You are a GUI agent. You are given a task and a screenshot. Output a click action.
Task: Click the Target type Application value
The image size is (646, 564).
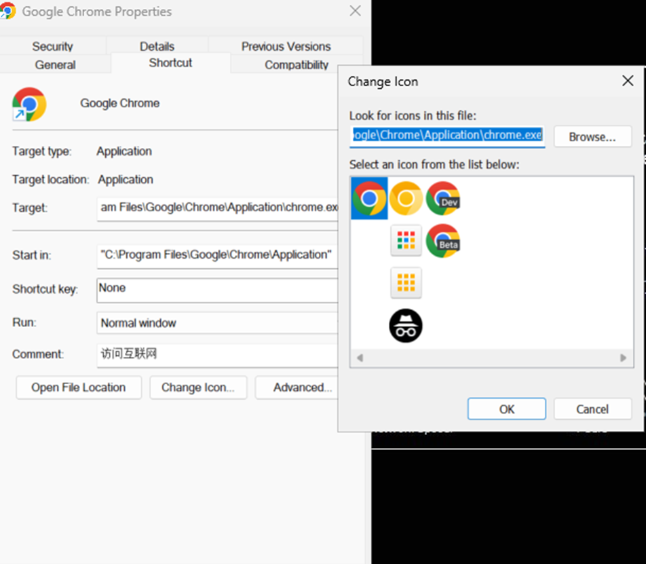[124, 151]
